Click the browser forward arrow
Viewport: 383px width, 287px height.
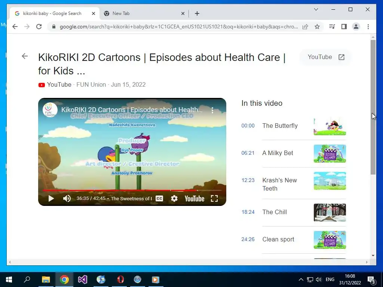pyautogui.click(x=27, y=27)
